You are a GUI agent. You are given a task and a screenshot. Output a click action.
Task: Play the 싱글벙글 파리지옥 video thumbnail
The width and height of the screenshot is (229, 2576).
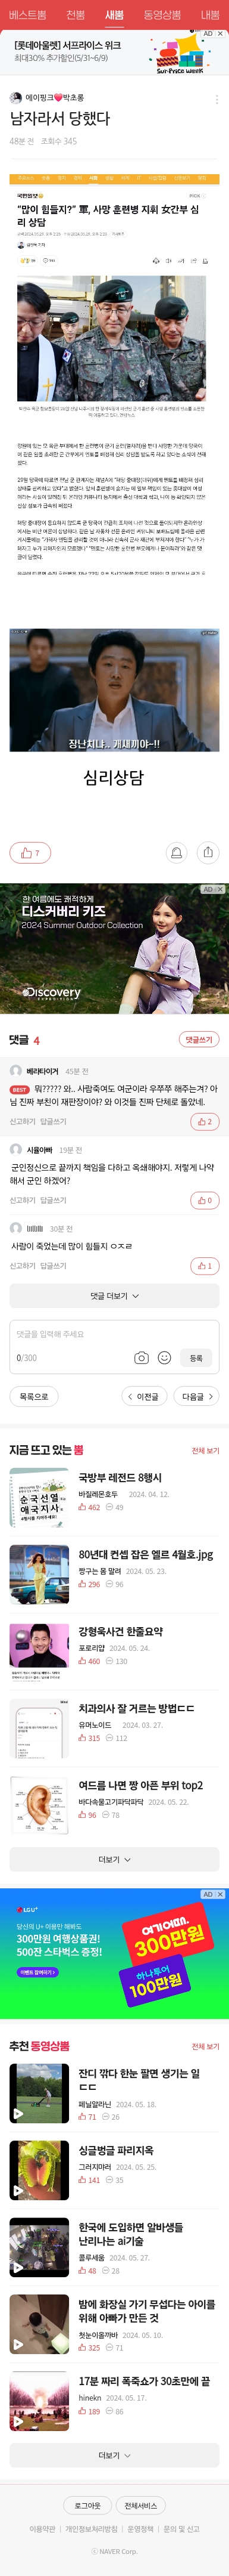(x=39, y=2170)
